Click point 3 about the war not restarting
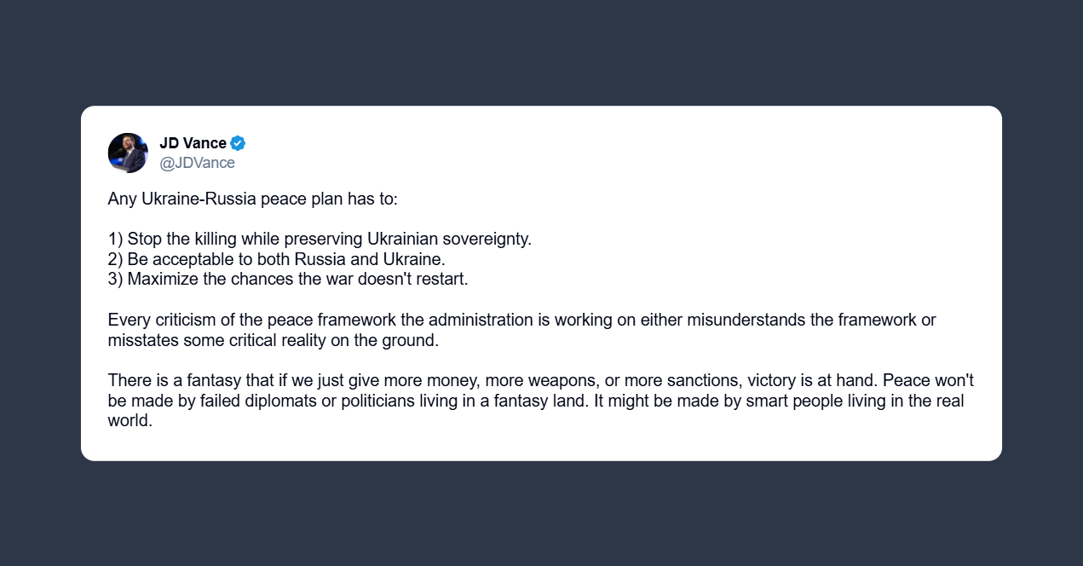This screenshot has width=1083, height=566. [x=288, y=279]
